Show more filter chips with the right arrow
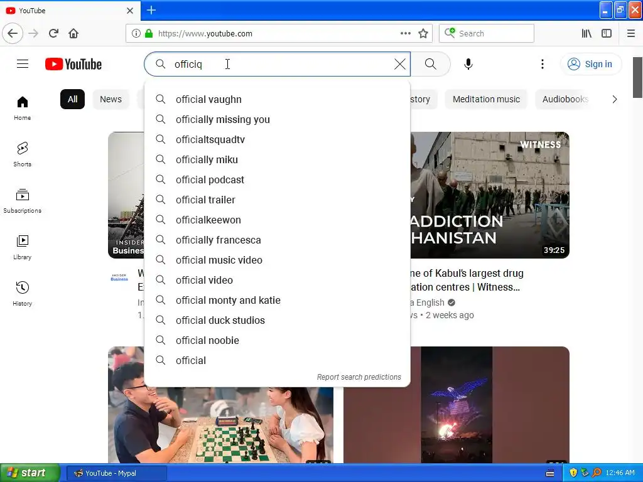This screenshot has height=482, width=643. tap(614, 99)
